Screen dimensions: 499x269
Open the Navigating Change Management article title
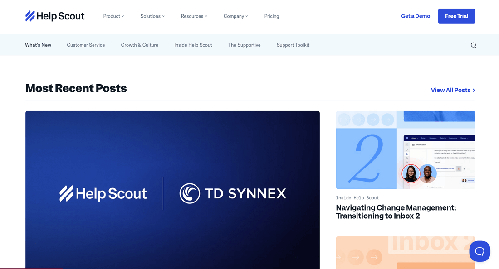click(x=396, y=212)
